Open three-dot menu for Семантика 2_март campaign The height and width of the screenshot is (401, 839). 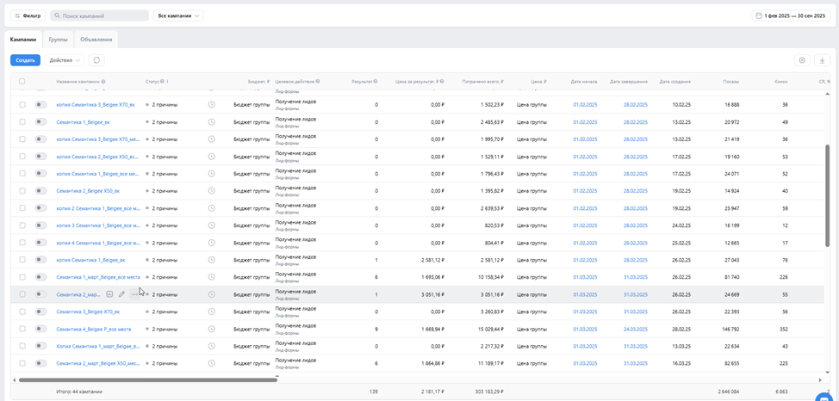coord(134,294)
